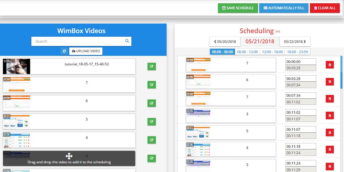Screen dimensions: 344x172
Task: Click start time field 00:03:28
Action: [301, 79]
